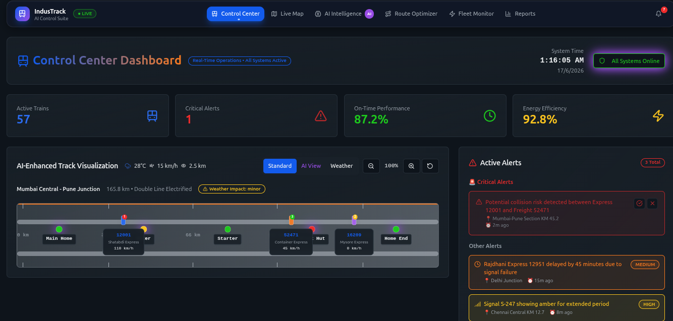Screen dimensions: 673x321
Task: Click the Delhi Junction location text
Action: [507, 281]
